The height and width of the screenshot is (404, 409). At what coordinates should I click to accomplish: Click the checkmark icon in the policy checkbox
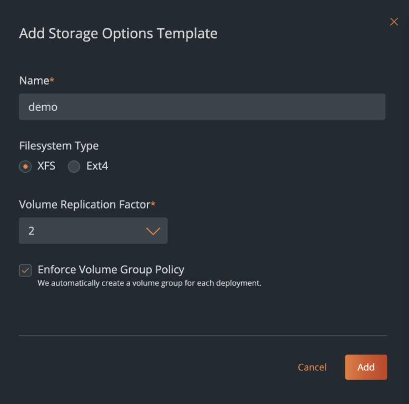pyautogui.click(x=25, y=270)
